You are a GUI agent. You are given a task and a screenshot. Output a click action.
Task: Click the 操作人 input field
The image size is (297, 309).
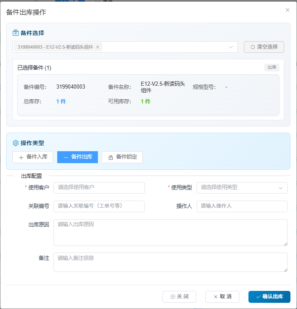pos(241,206)
